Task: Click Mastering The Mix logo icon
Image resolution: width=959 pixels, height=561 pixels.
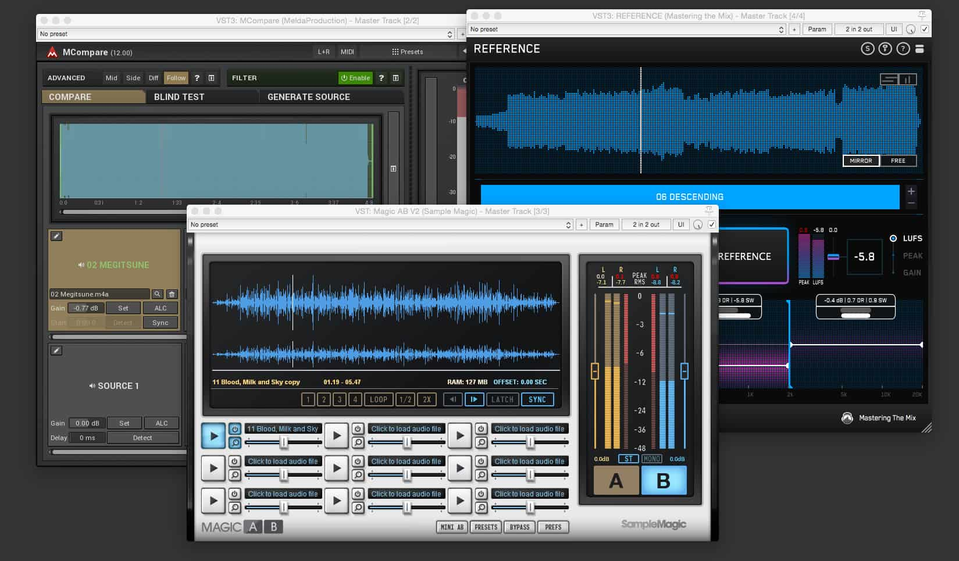Action: tap(847, 418)
